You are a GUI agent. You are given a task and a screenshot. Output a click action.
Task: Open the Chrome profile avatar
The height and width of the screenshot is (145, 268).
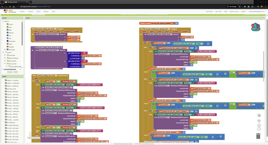point(262,7)
